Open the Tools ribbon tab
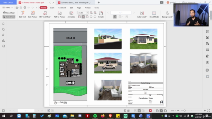Viewport: 212px width, 119px height. 96,8
